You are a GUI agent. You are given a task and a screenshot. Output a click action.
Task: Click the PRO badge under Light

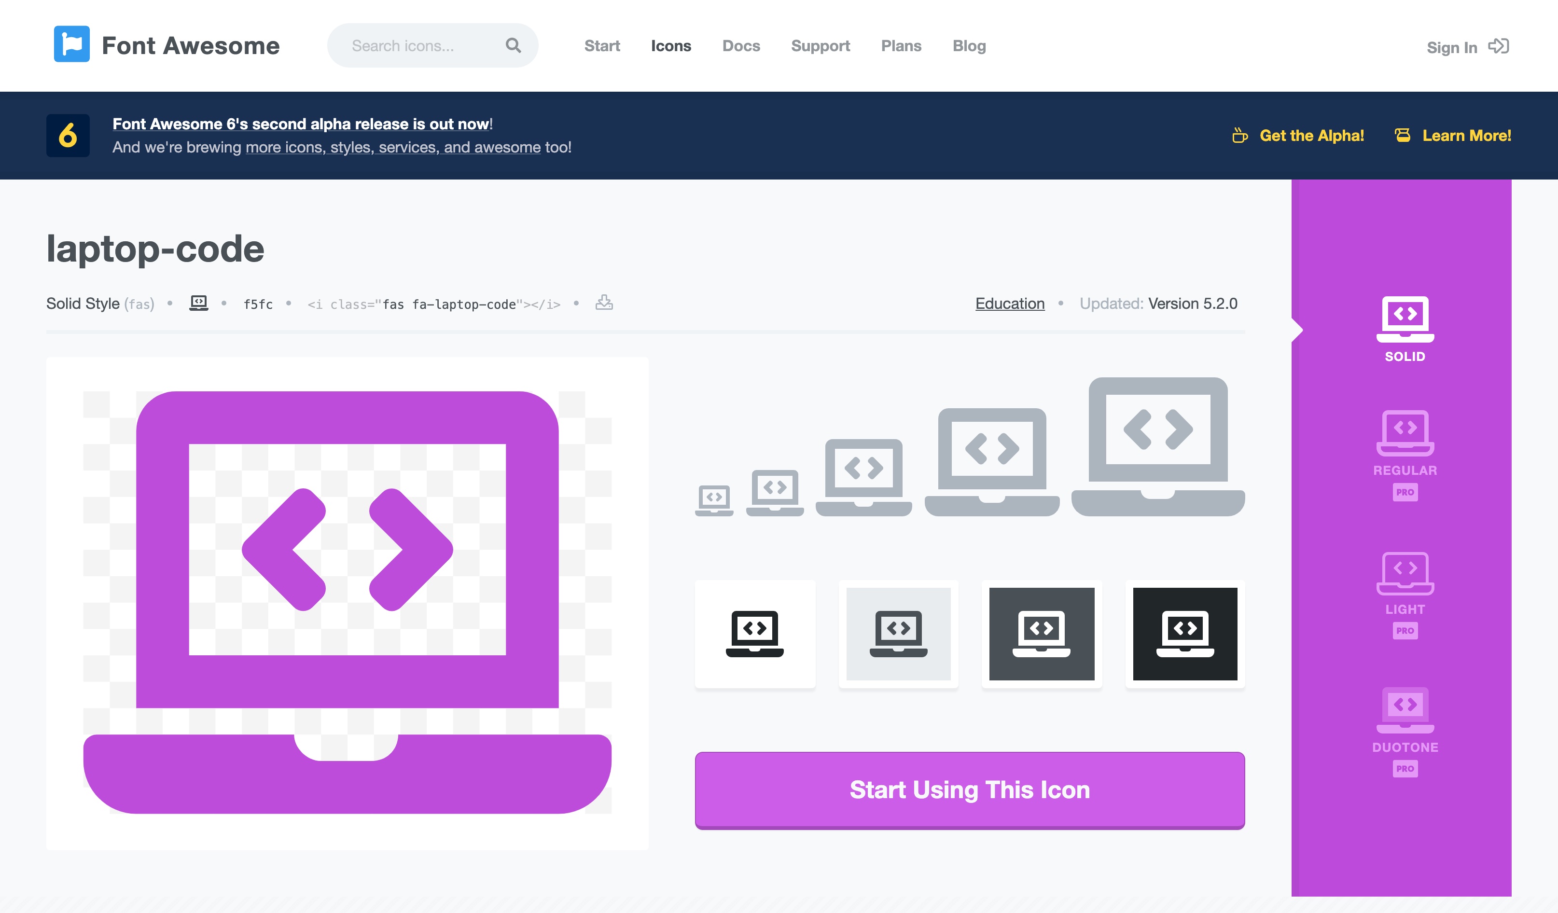pyautogui.click(x=1405, y=631)
